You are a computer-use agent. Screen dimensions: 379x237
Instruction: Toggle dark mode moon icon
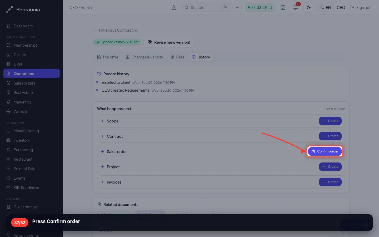[309, 7]
